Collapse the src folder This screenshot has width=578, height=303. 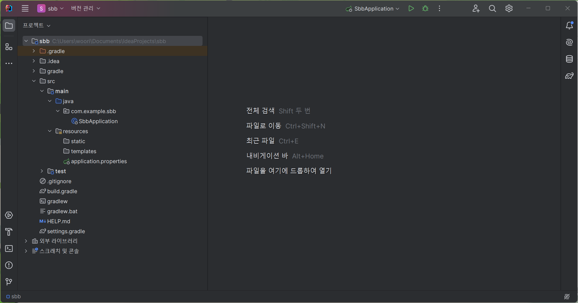point(34,81)
